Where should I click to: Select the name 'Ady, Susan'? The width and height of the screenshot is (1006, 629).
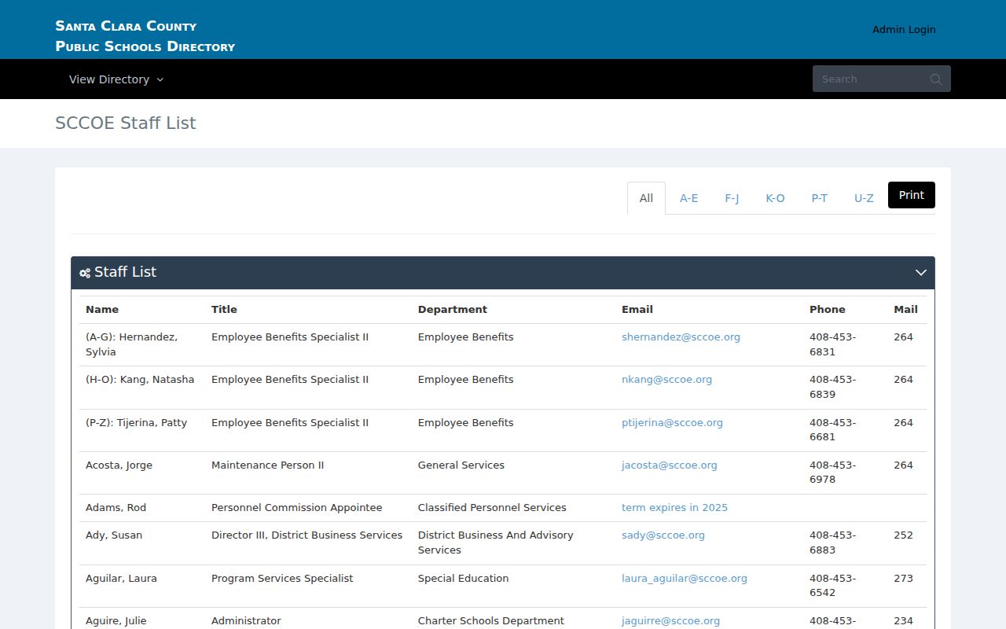pos(114,535)
